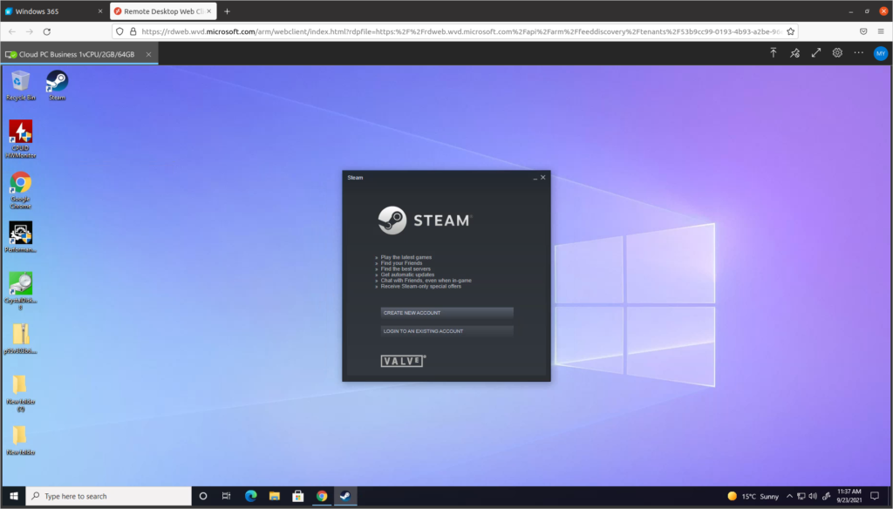Select the zip archive desktop file

coord(21,339)
